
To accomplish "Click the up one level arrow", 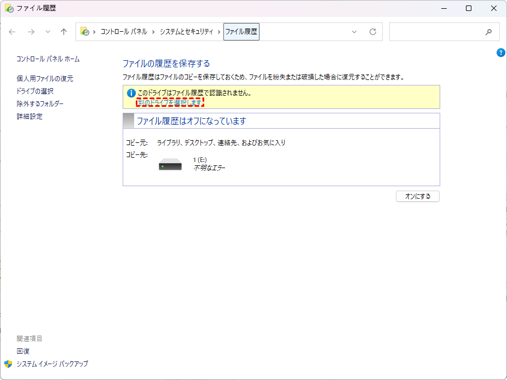I will [x=64, y=32].
